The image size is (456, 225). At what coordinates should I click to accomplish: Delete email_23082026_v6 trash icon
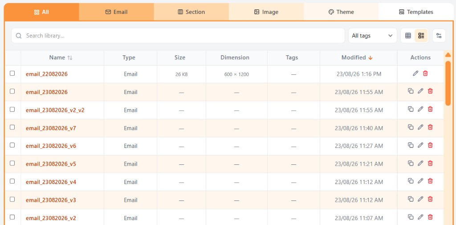[x=431, y=145]
